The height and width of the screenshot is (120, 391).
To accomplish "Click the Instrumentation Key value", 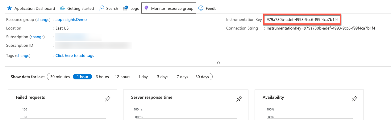I will click(x=302, y=20).
